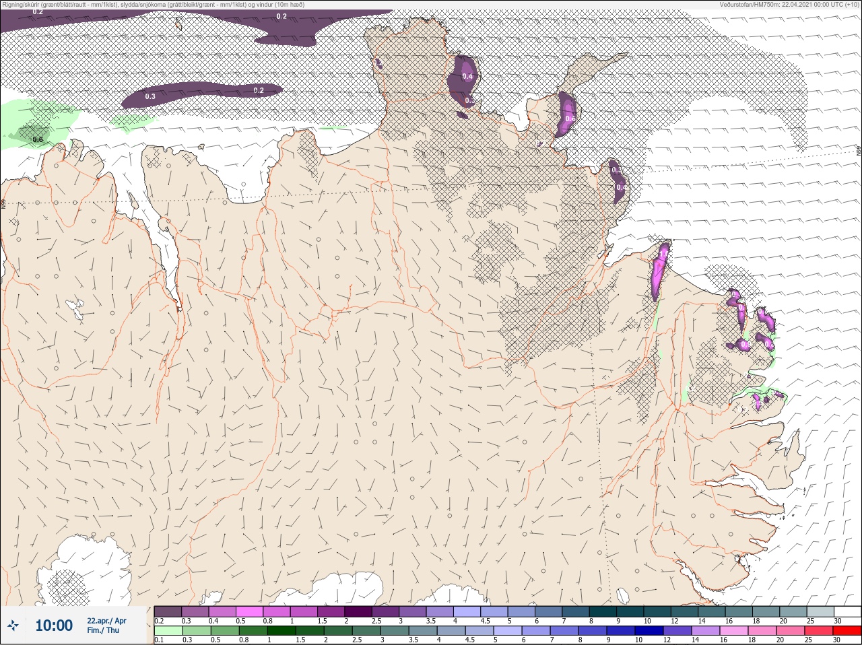This screenshot has width=862, height=645.
Task: Click the "0.4" value on the northern purple blob
Action: (x=467, y=77)
